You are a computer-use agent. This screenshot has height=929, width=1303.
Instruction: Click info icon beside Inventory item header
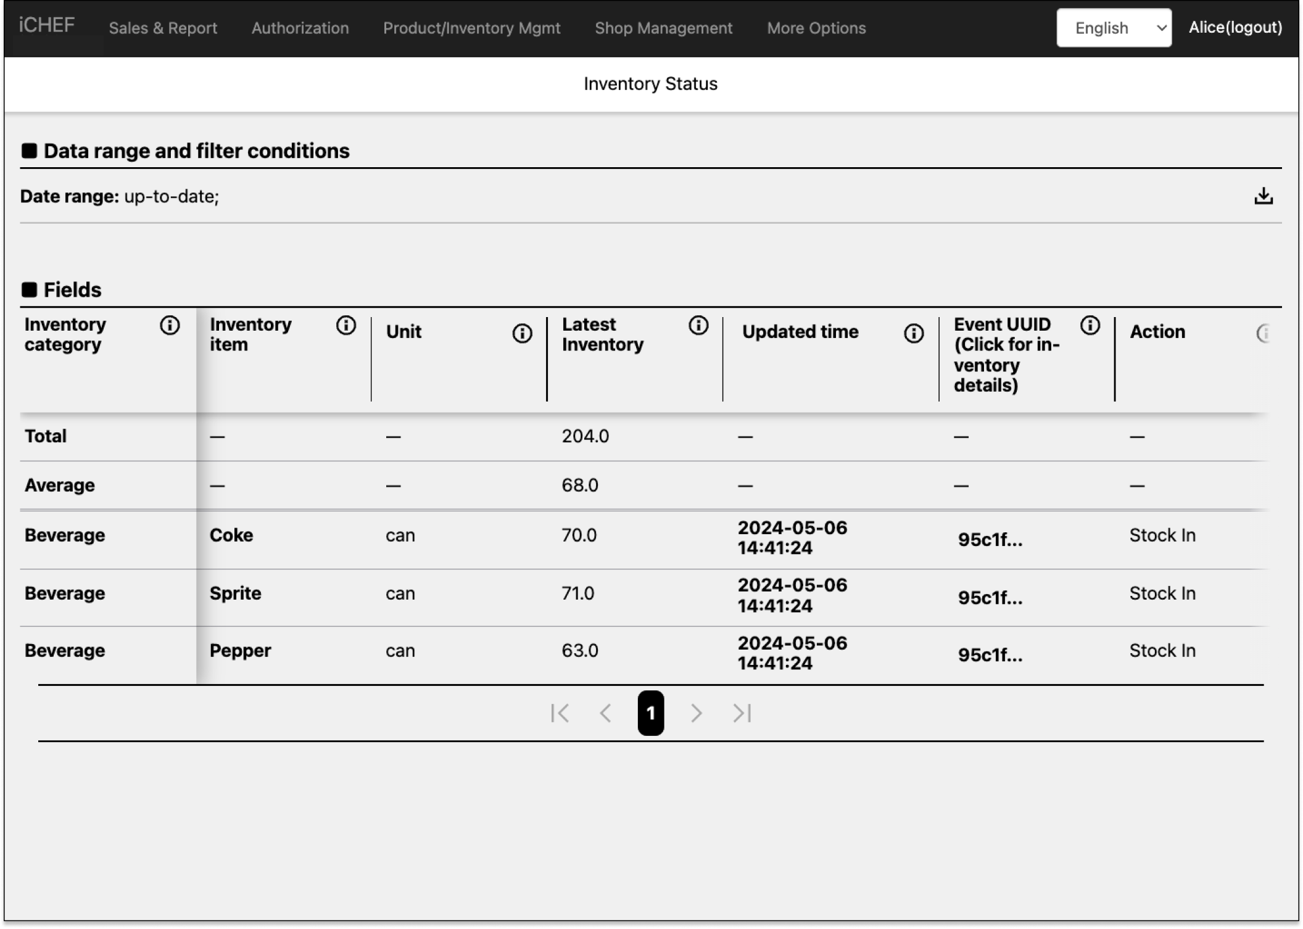[346, 325]
